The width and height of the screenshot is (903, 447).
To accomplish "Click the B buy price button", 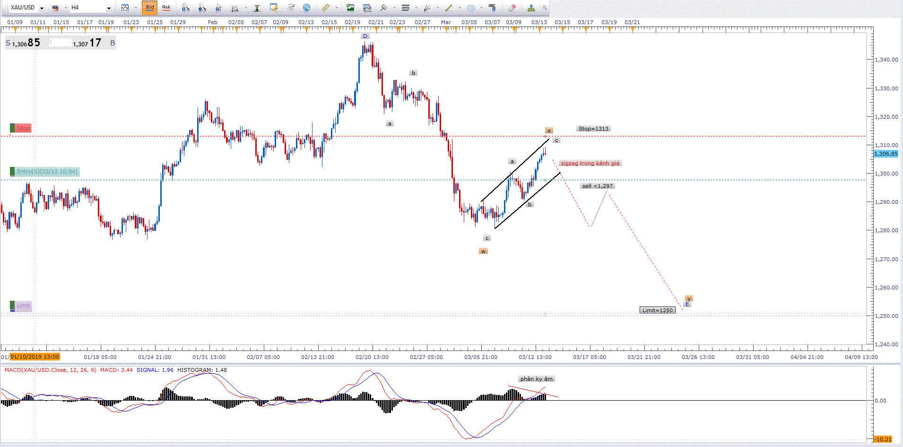I will [x=113, y=43].
